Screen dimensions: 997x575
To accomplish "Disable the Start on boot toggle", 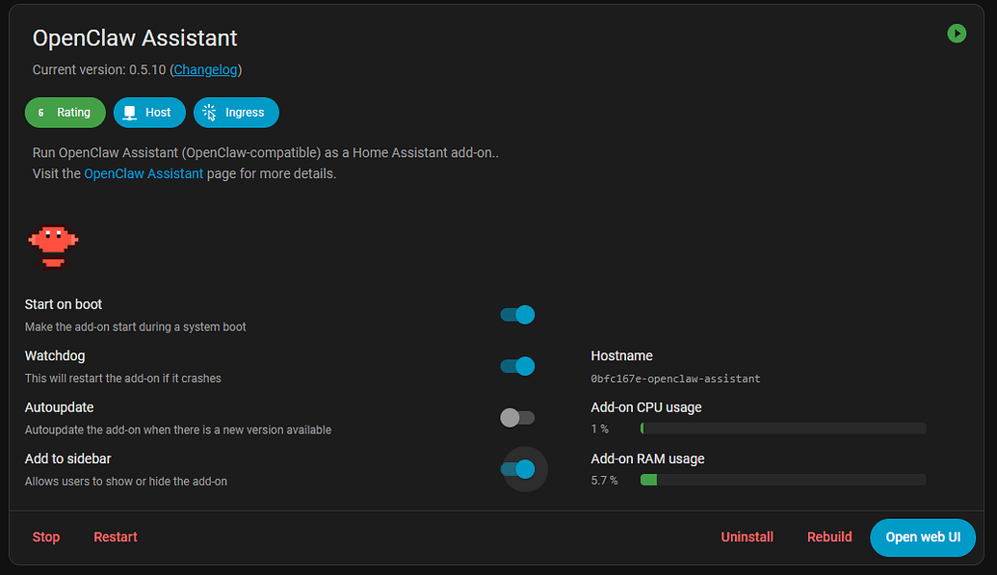I will (x=517, y=315).
